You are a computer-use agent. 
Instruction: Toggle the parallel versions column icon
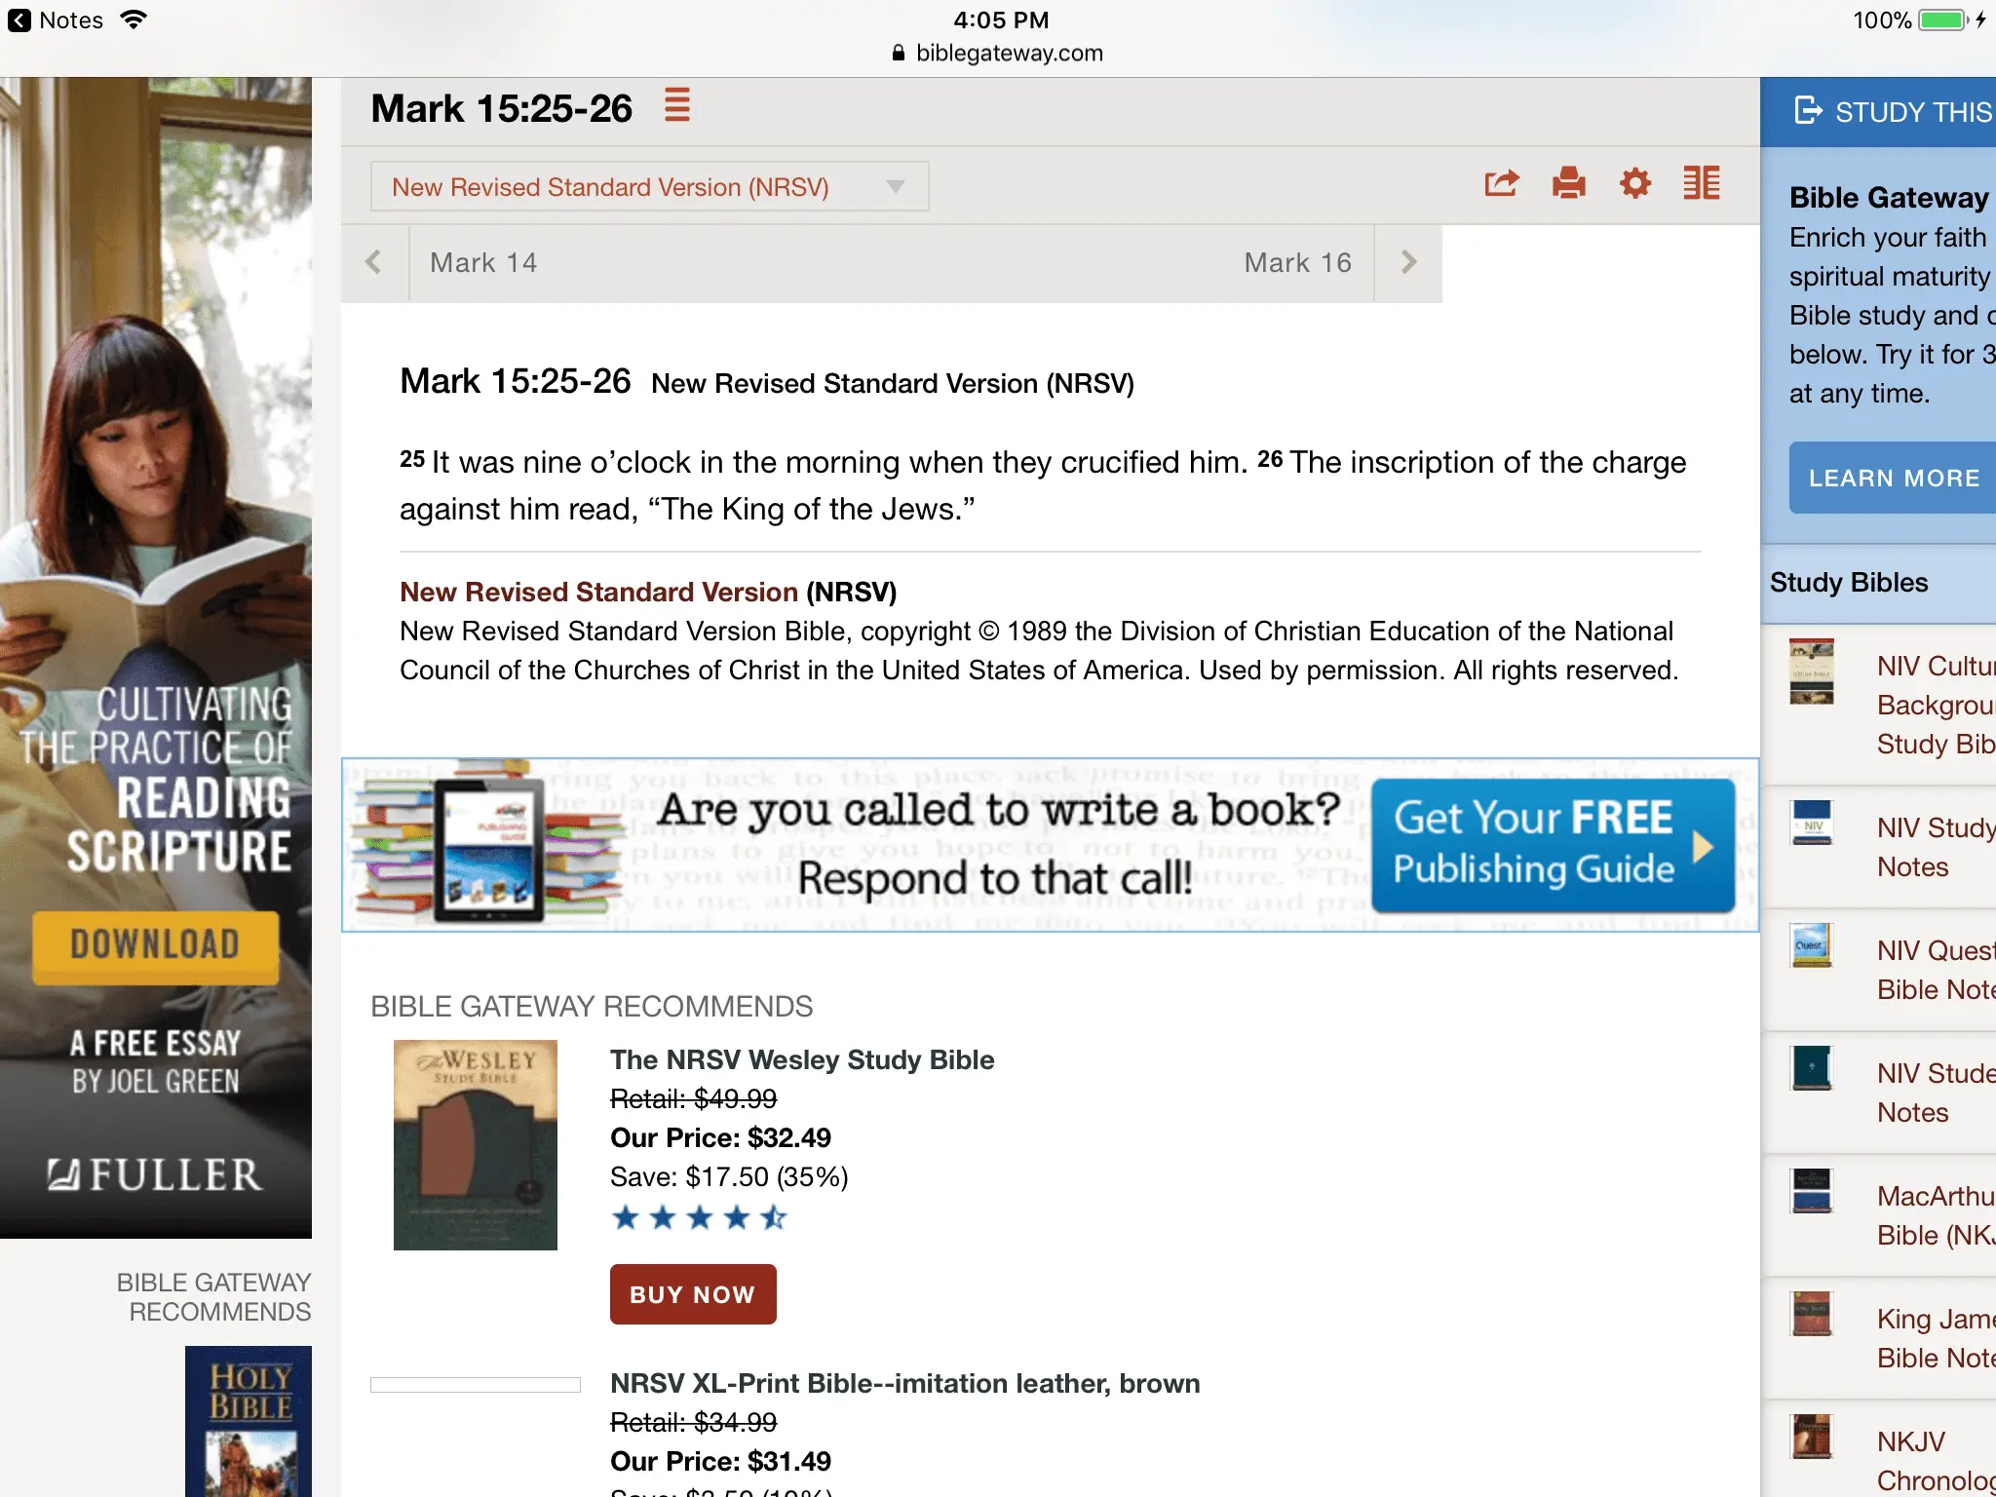click(1702, 183)
